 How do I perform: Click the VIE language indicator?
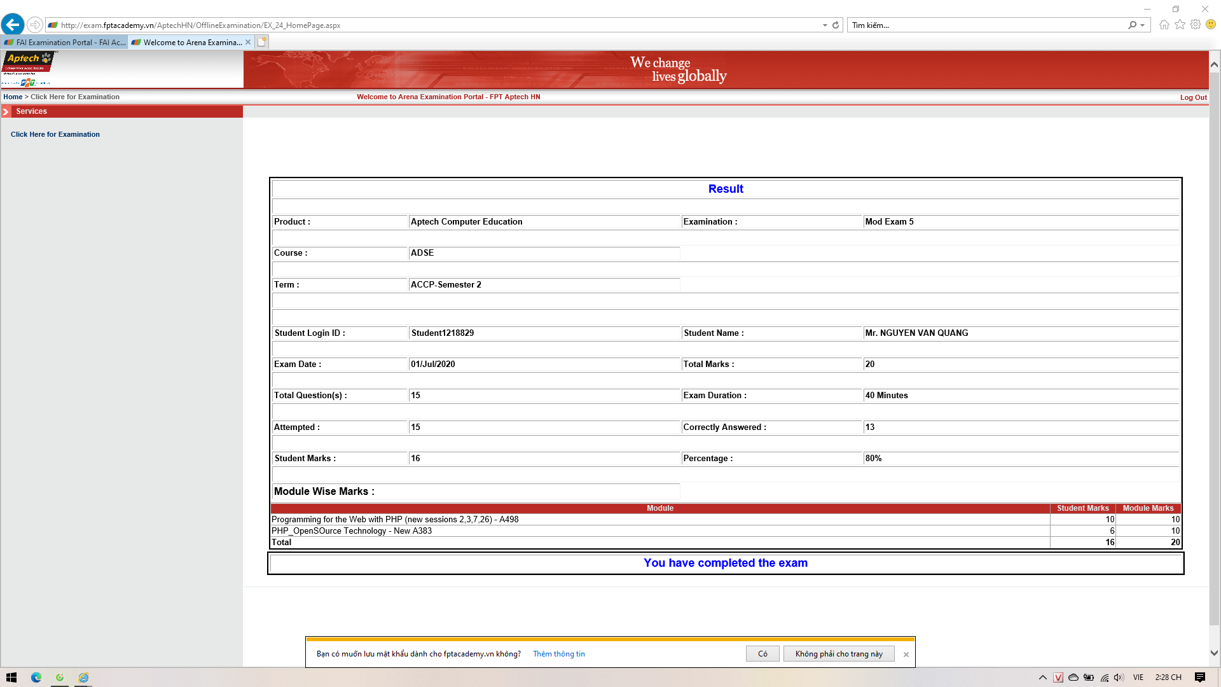(x=1138, y=677)
